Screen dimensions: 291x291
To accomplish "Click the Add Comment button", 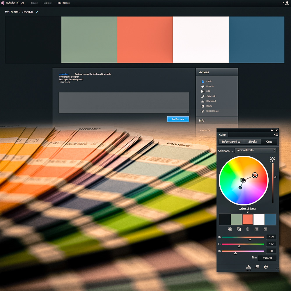I will pos(178,119).
